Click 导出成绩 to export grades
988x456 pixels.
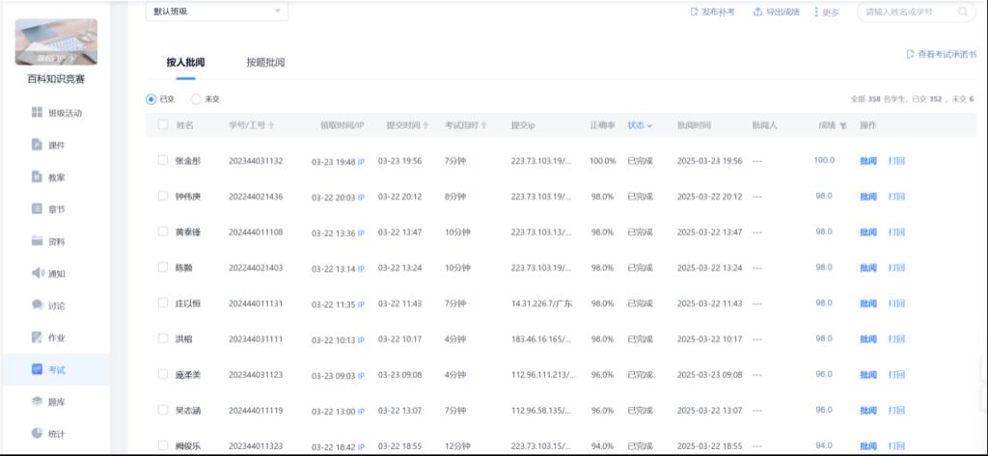(x=777, y=12)
